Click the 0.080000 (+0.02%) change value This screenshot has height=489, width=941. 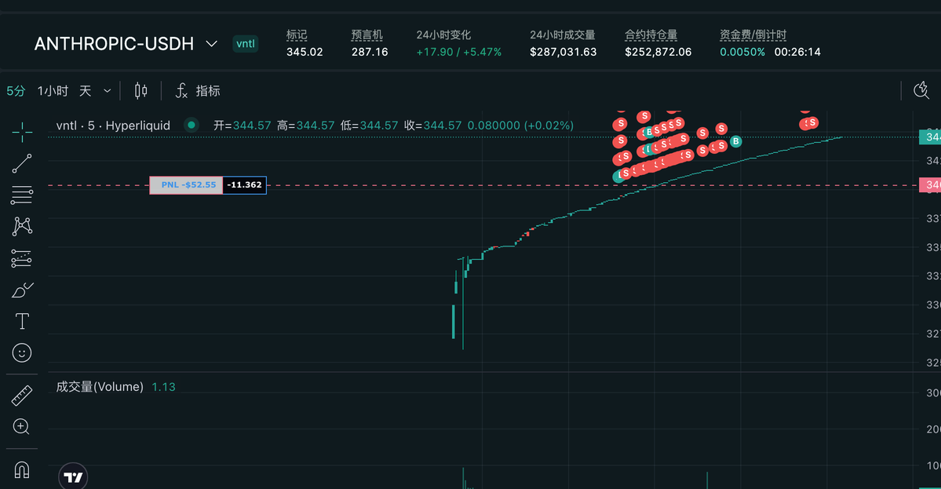pos(520,126)
